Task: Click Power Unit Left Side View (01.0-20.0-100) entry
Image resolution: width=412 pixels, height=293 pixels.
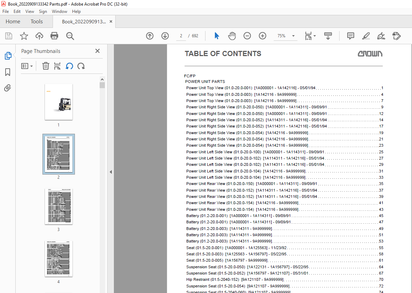Action: 285,152
